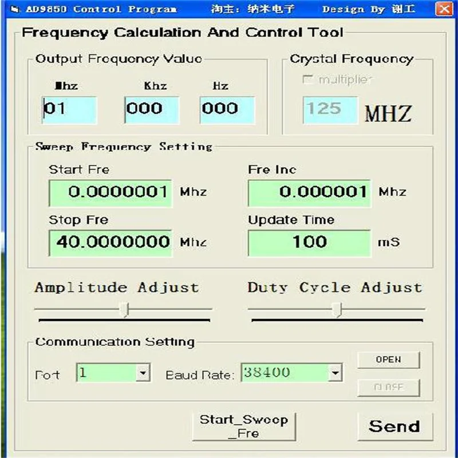Click the Amplitude Adjust slider thumb

[125, 310]
